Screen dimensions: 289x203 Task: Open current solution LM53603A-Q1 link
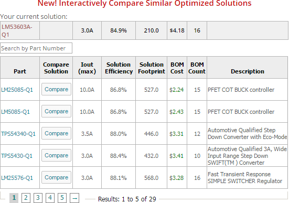click(x=17, y=30)
